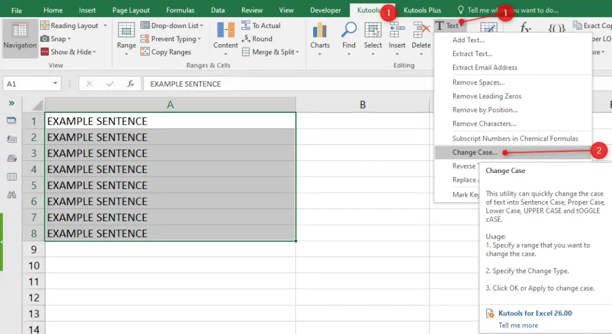Expand the Merge & Split dropdown
The width and height of the screenshot is (612, 334).
(299, 52)
